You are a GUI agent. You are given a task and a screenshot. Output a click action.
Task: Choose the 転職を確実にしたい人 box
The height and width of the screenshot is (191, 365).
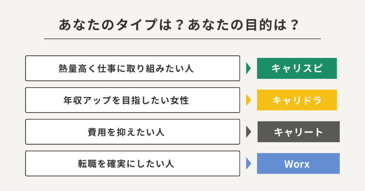[x=133, y=164]
